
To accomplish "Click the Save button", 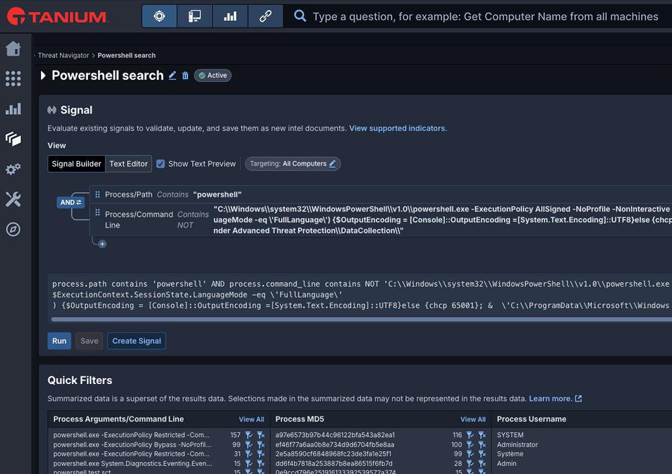I will coord(89,341).
